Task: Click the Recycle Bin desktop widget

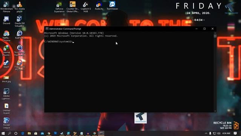Action: tap(226, 125)
